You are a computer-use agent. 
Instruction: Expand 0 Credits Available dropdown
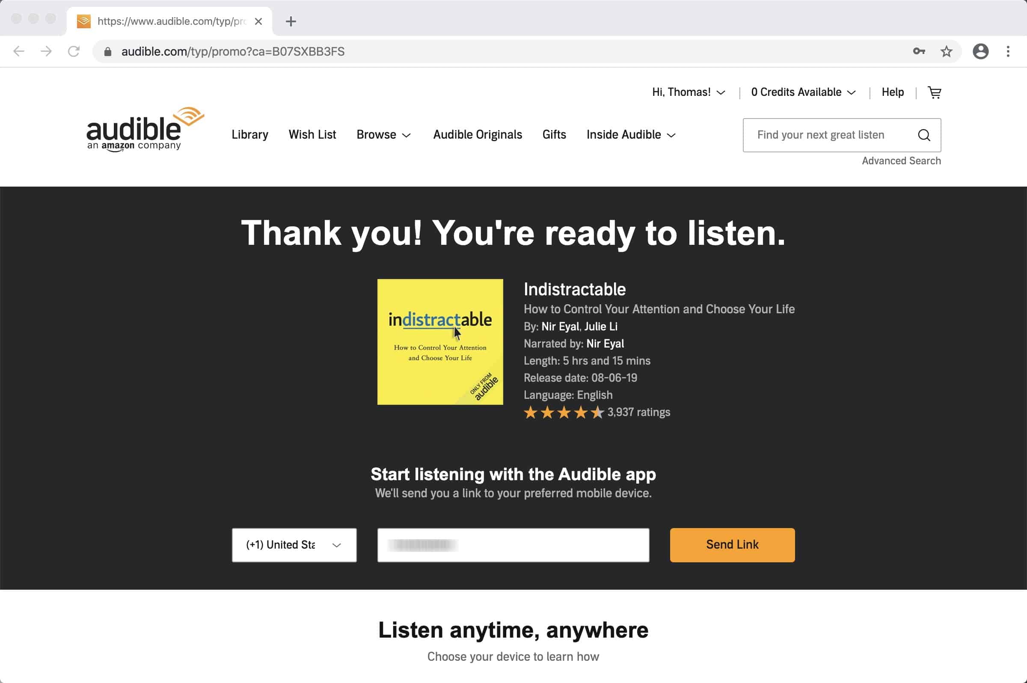pos(804,92)
